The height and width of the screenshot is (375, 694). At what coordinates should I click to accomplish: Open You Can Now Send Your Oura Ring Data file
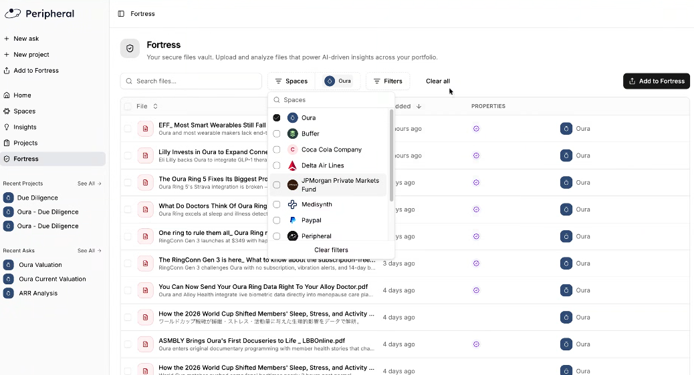point(263,287)
